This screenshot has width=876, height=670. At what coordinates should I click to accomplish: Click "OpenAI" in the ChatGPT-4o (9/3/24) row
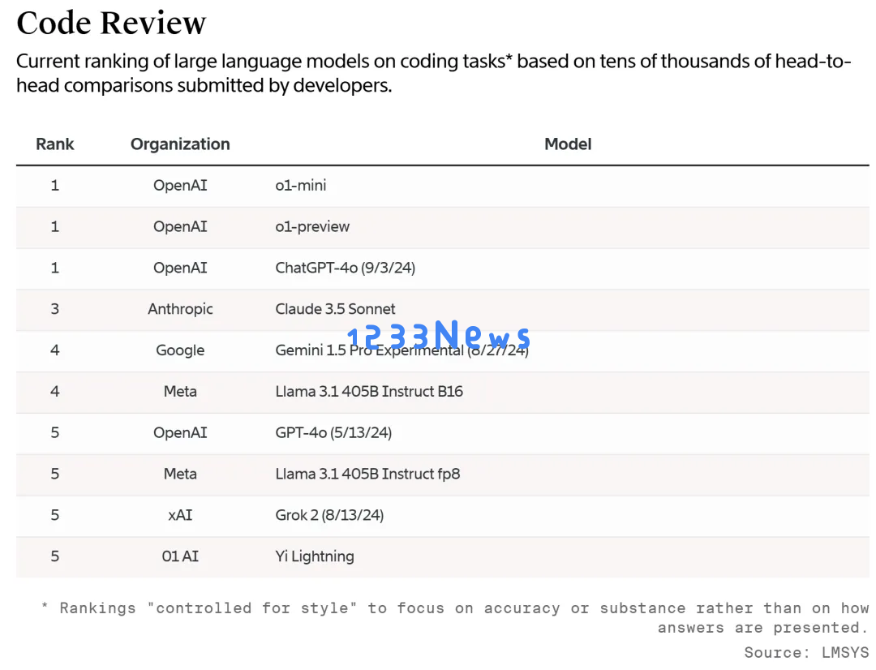click(x=180, y=268)
